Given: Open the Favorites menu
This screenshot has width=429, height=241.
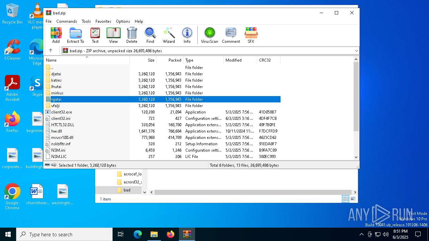Looking at the screenshot, I should (103, 21).
